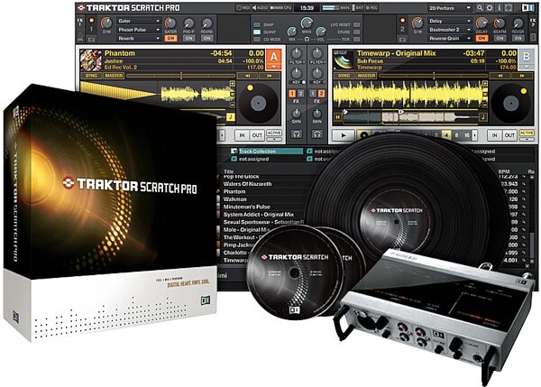Click loop IN button on deck A
This screenshot has height=387, width=541.
point(243,135)
